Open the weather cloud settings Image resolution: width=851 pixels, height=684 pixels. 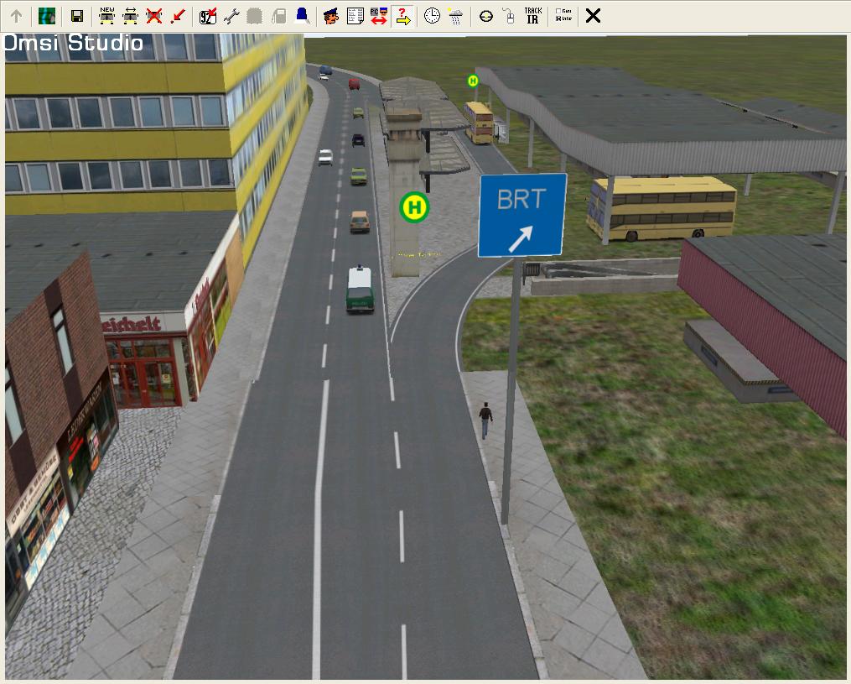(x=455, y=15)
